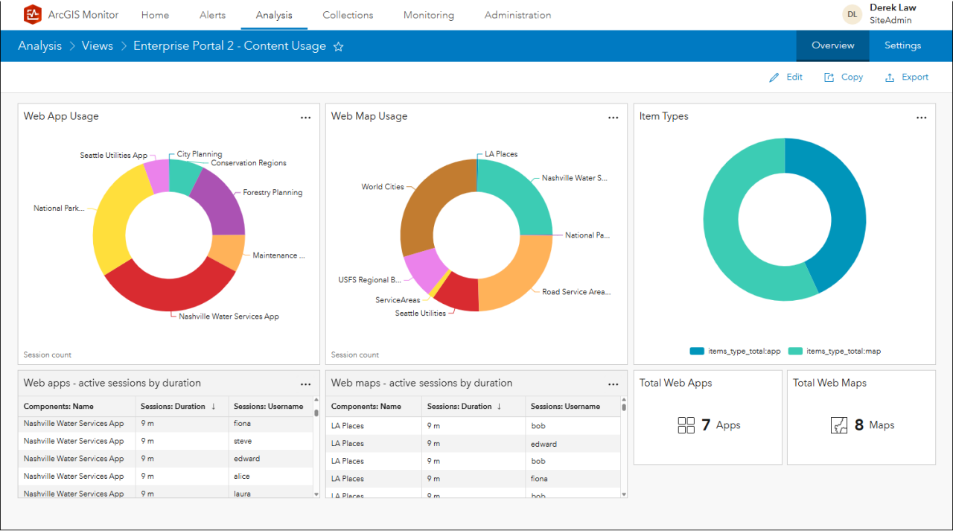Viewport: 953px width, 531px height.
Task: Sort web maps table by Duration arrow
Action: click(x=499, y=407)
